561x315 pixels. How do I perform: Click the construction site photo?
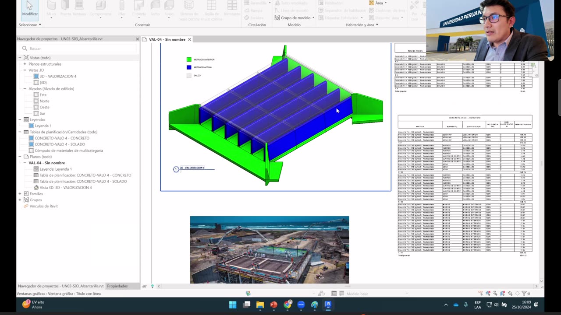(270, 250)
